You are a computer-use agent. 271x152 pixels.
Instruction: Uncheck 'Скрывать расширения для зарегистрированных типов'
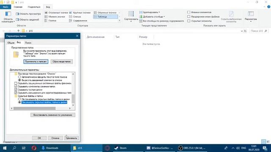(16, 93)
